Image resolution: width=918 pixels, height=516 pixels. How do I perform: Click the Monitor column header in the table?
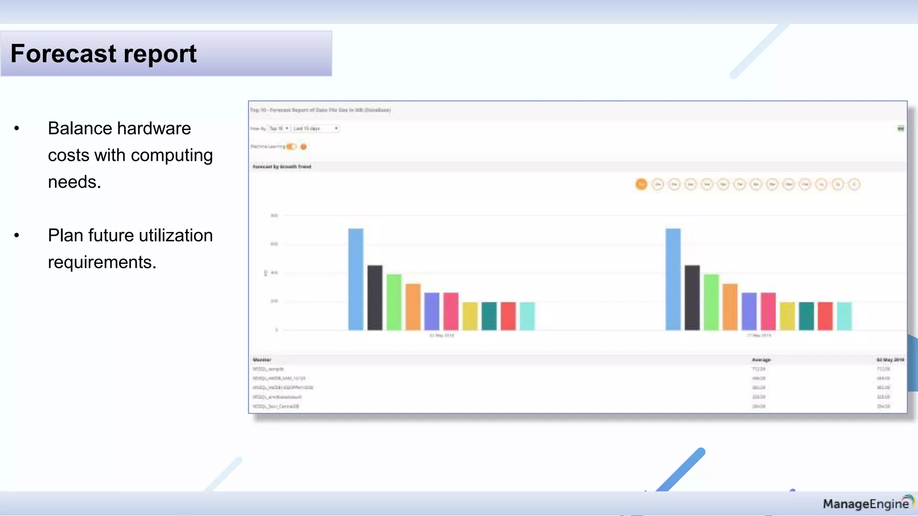pos(262,360)
